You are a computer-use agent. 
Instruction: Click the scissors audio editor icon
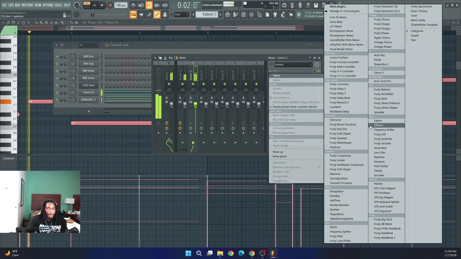[x=292, y=5]
